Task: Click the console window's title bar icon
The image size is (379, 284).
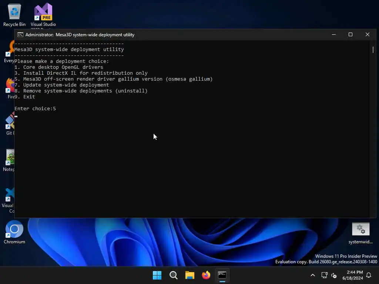Action: pos(20,34)
